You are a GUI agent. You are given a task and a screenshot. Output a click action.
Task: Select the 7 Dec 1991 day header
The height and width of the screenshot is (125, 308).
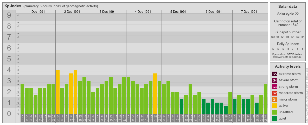249,12
